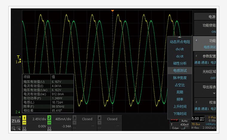Screen dimensions: 227x140
Task: Click the orange trigger position marker
Action: pyautogui.click(x=113, y=11)
